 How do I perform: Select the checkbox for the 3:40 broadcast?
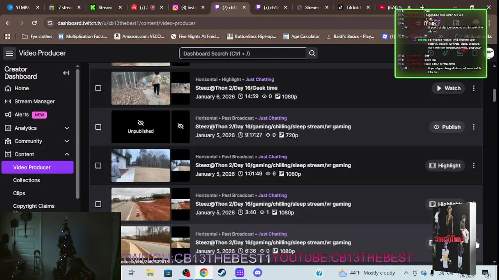(x=98, y=204)
